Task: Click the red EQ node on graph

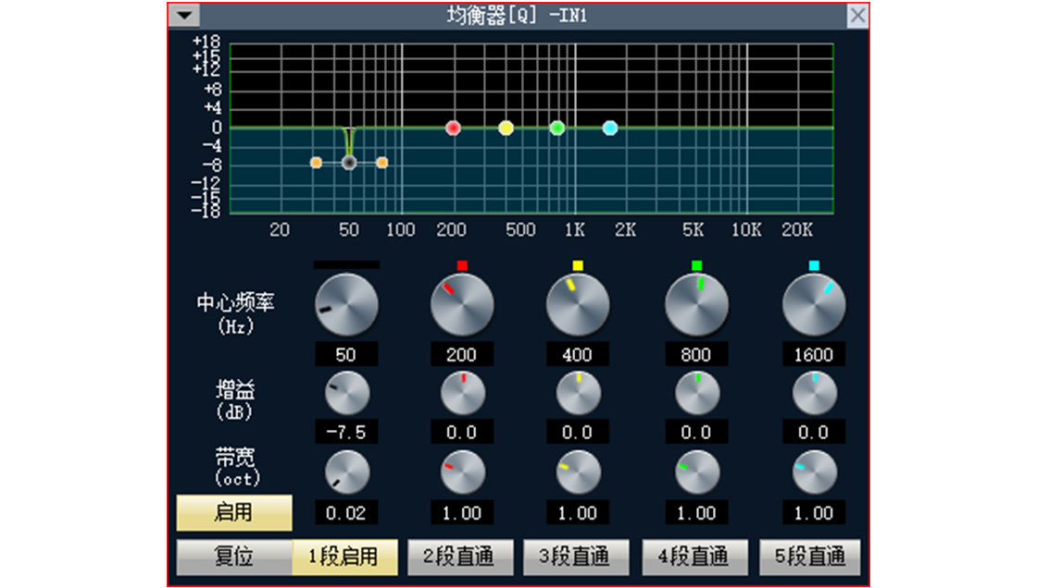Action: (453, 128)
